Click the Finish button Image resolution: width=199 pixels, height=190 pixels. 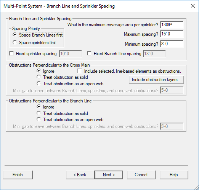point(18,175)
